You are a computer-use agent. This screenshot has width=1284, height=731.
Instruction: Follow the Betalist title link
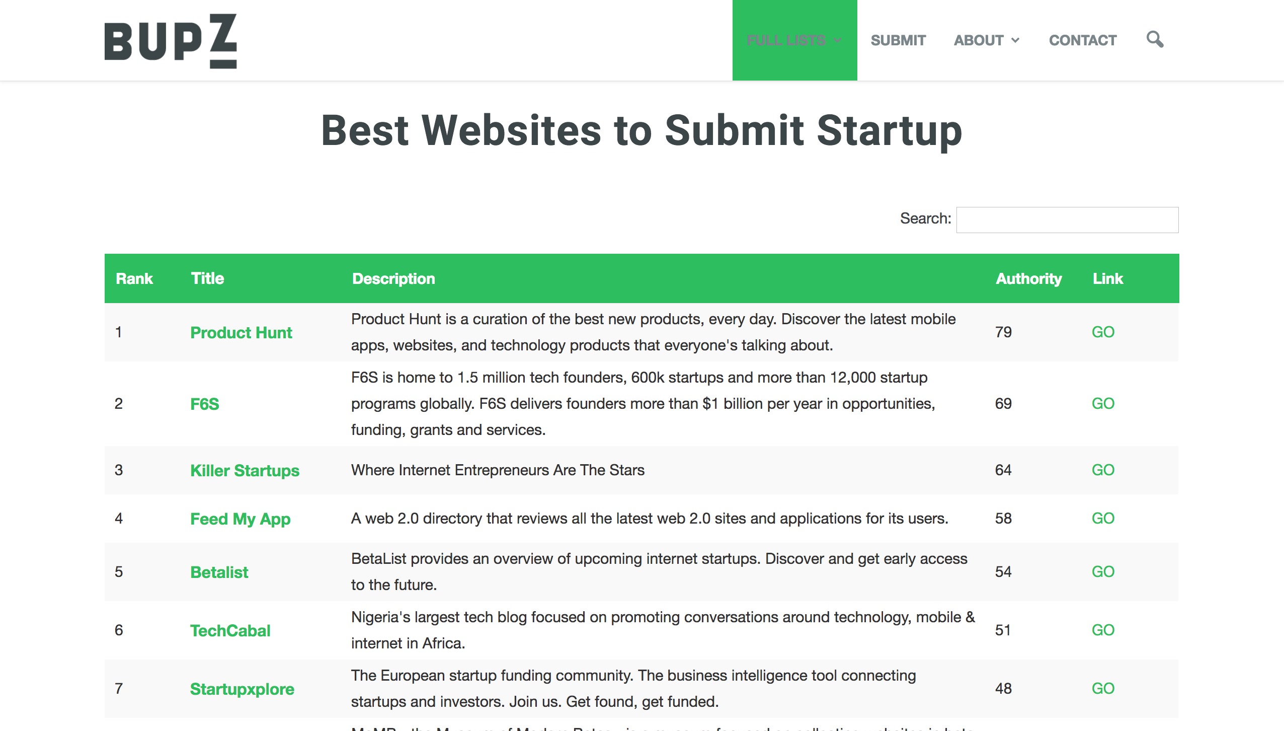click(x=219, y=572)
